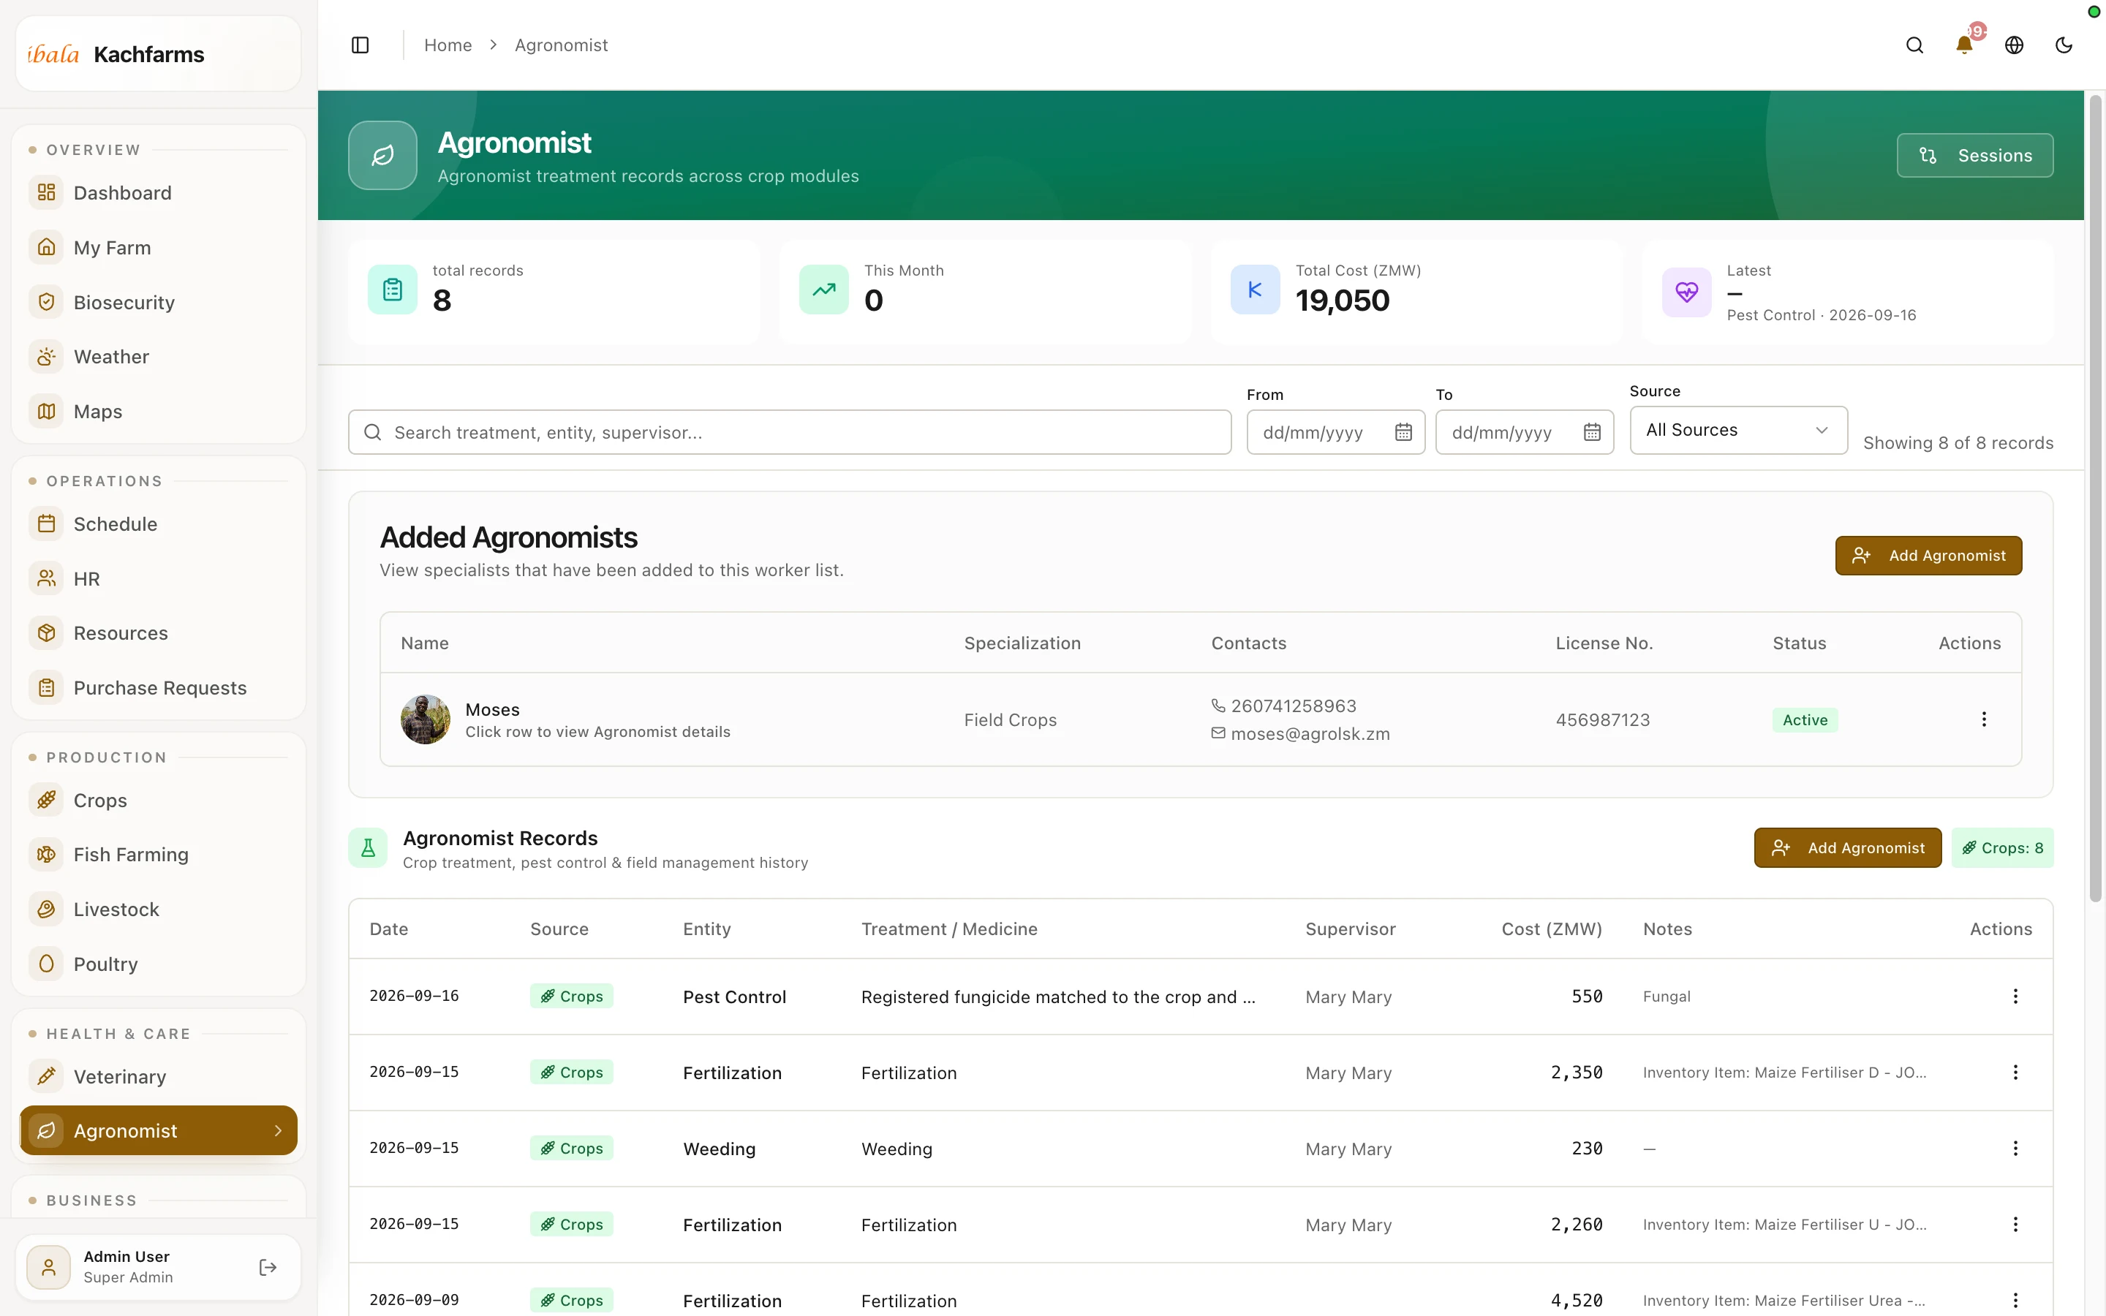Screen dimensions: 2106x1316
Task: Navigate to Fish Farming
Action: click(x=159, y=855)
